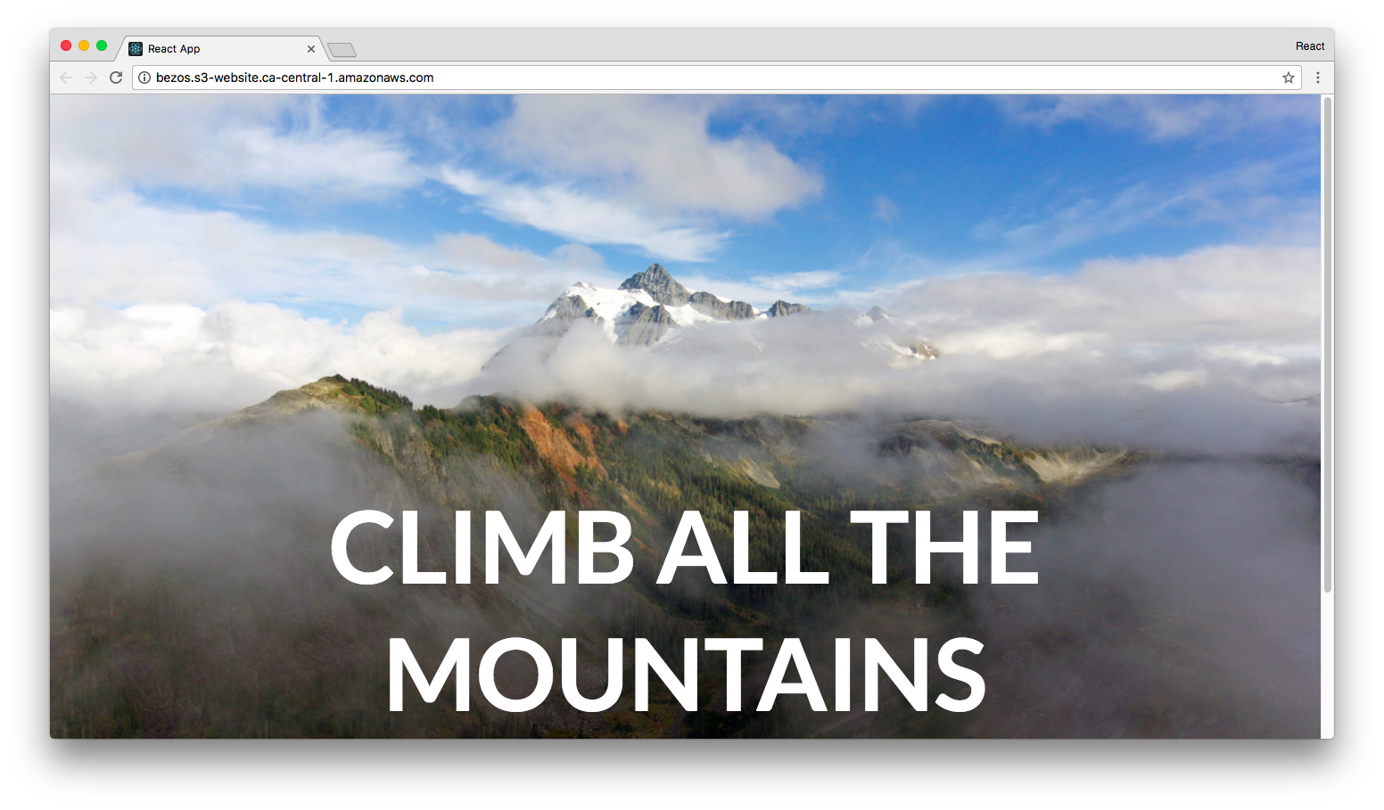Maximize the window with the green button
The image size is (1384, 810).
tap(102, 45)
